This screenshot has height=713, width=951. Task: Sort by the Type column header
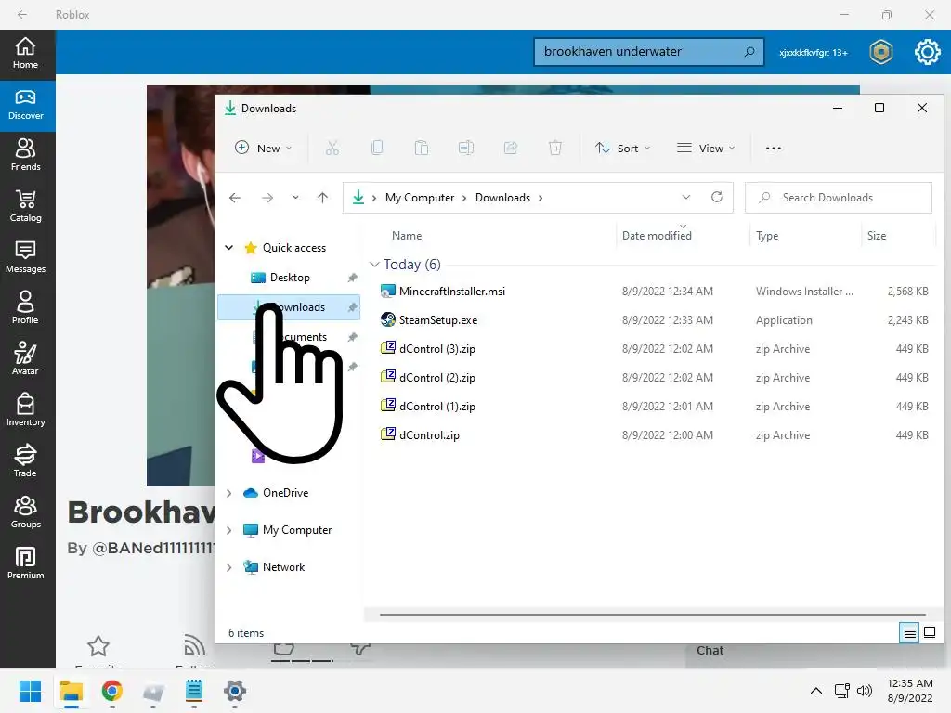pyautogui.click(x=767, y=235)
